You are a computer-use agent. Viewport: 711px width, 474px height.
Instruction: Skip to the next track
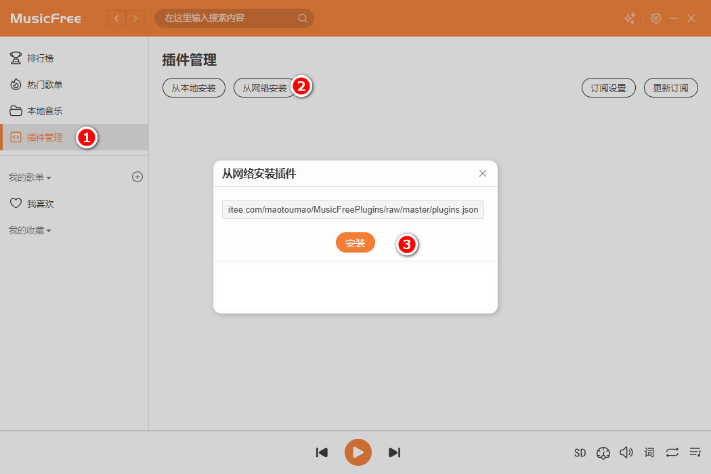394,452
